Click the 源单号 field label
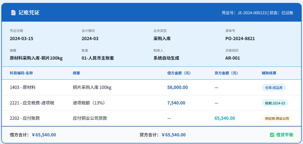 point(230,31)
